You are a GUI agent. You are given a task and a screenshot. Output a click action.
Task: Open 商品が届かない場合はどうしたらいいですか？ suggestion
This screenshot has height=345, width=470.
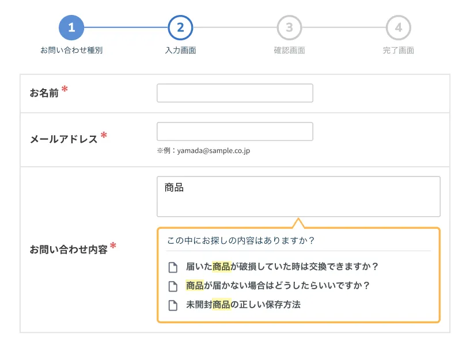point(277,285)
